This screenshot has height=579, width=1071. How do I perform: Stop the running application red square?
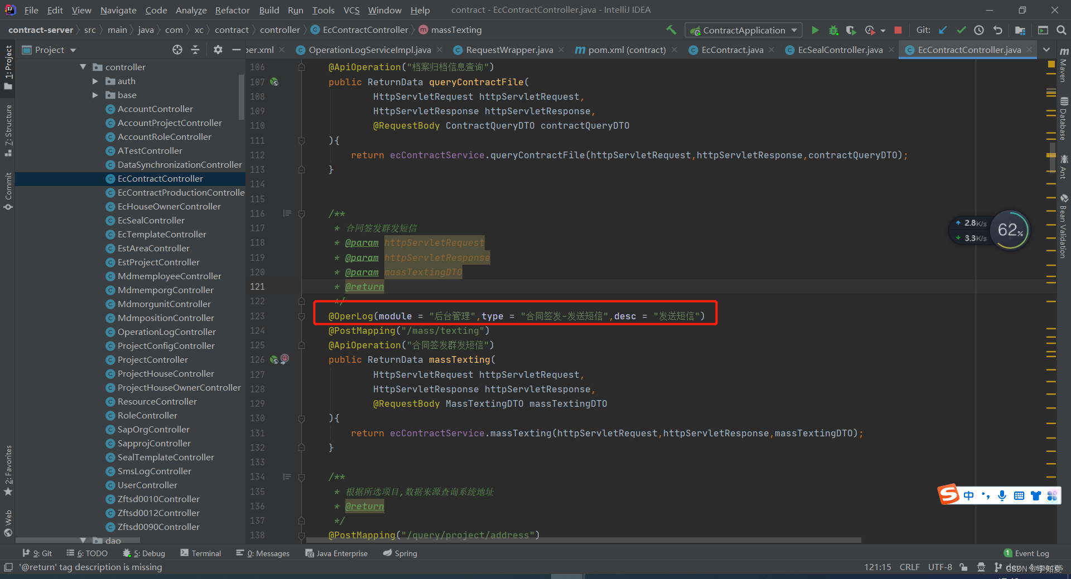point(898,30)
